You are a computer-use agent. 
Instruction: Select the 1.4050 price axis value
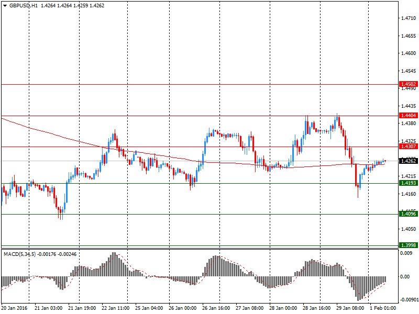click(x=409, y=229)
